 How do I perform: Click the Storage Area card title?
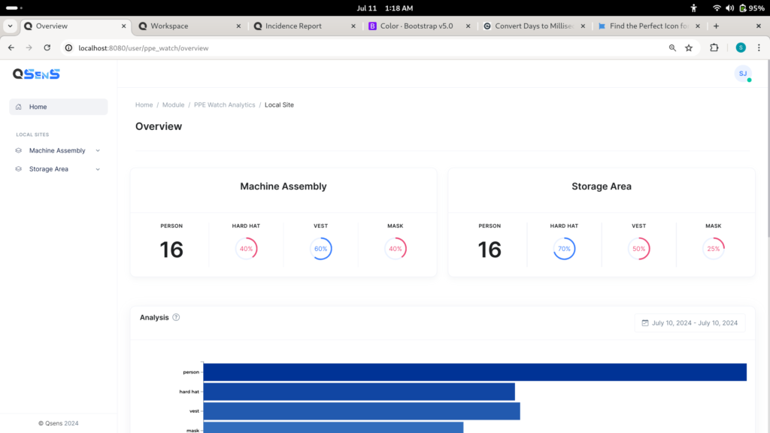click(602, 186)
